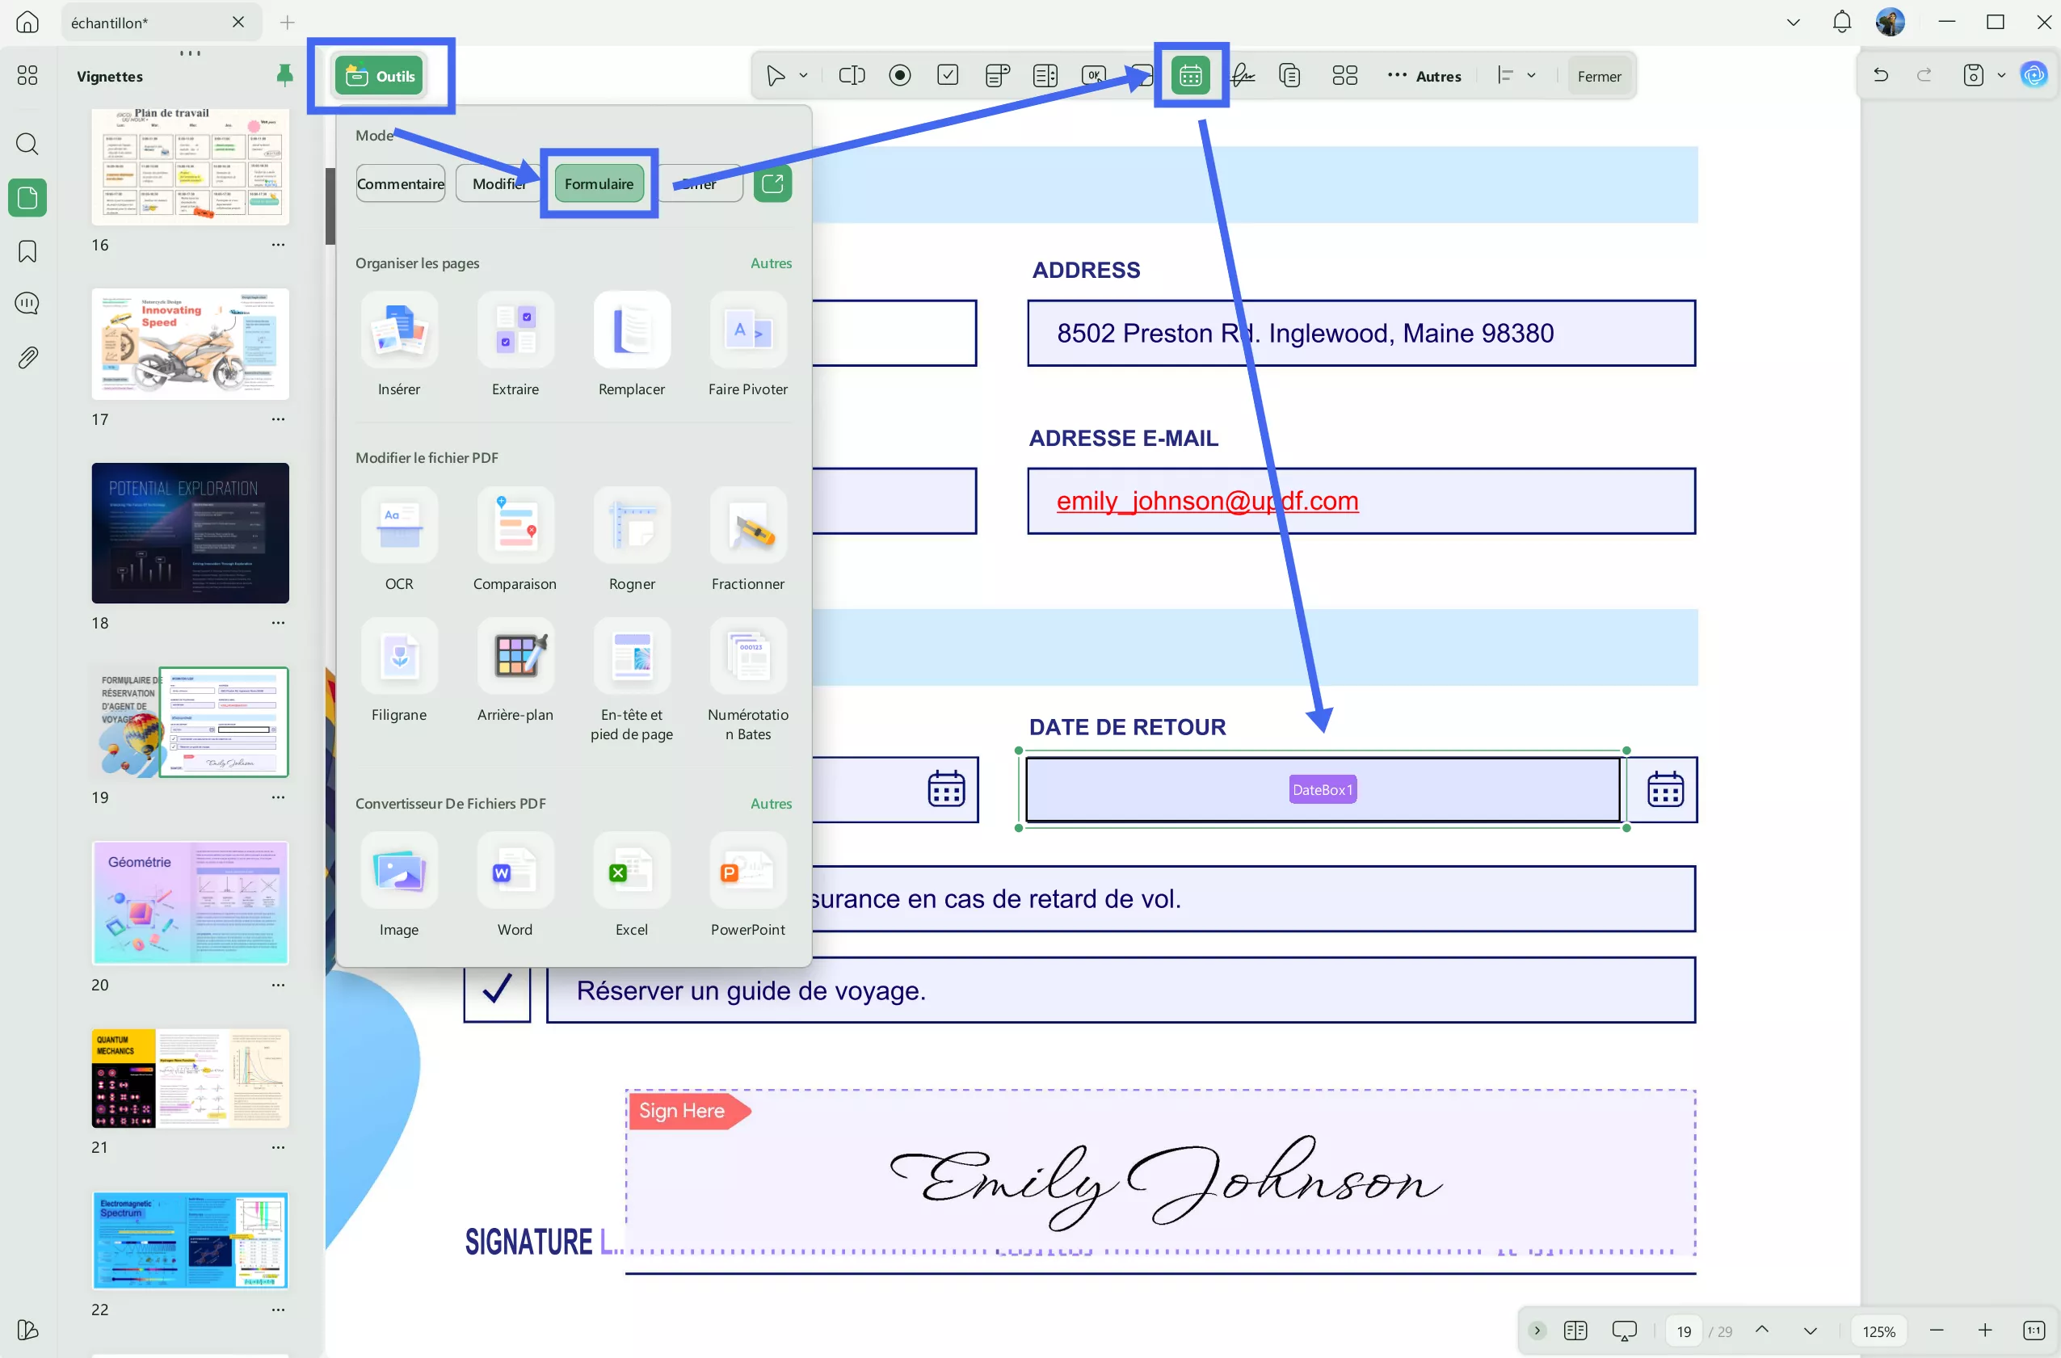Viewport: 2061px width, 1358px height.
Task: Open the alignment options dropdown
Action: coord(1532,75)
